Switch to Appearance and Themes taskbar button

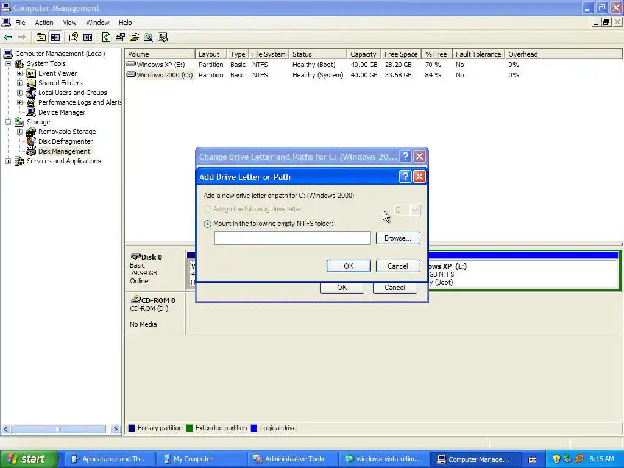(109, 459)
